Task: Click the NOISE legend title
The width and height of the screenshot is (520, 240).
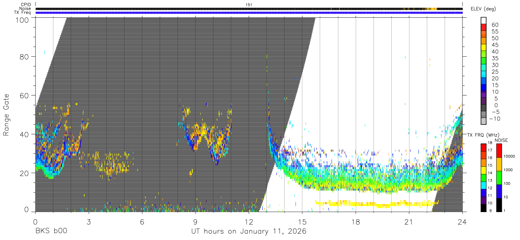Action: tap(501, 140)
